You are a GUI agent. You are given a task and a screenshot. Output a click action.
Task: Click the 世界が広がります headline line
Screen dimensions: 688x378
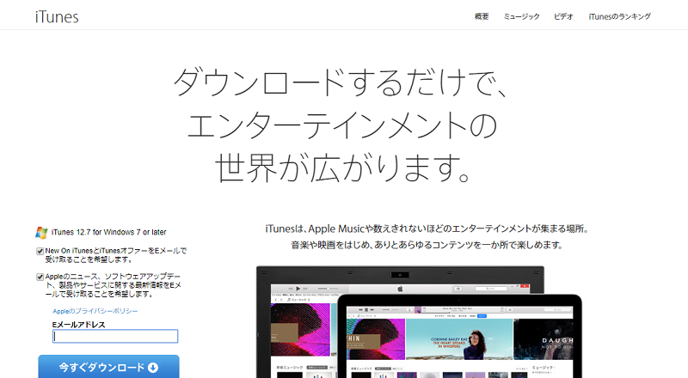click(x=343, y=168)
